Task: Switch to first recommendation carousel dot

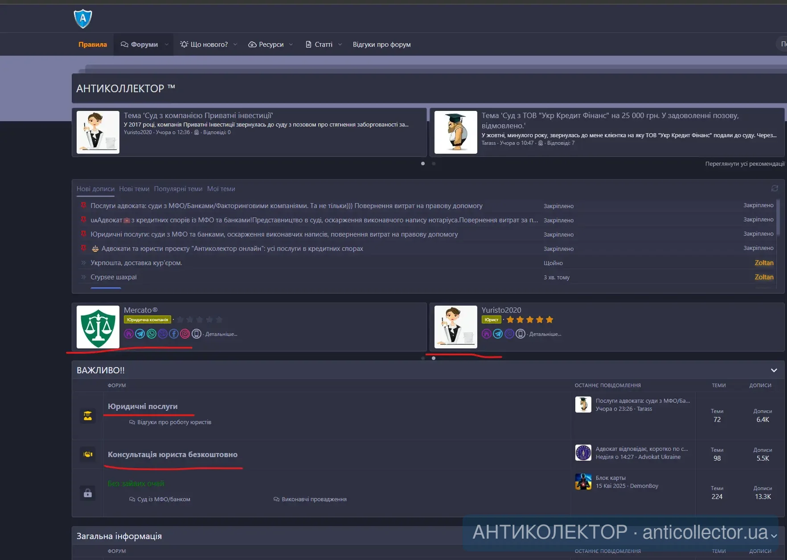Action: coord(423,164)
